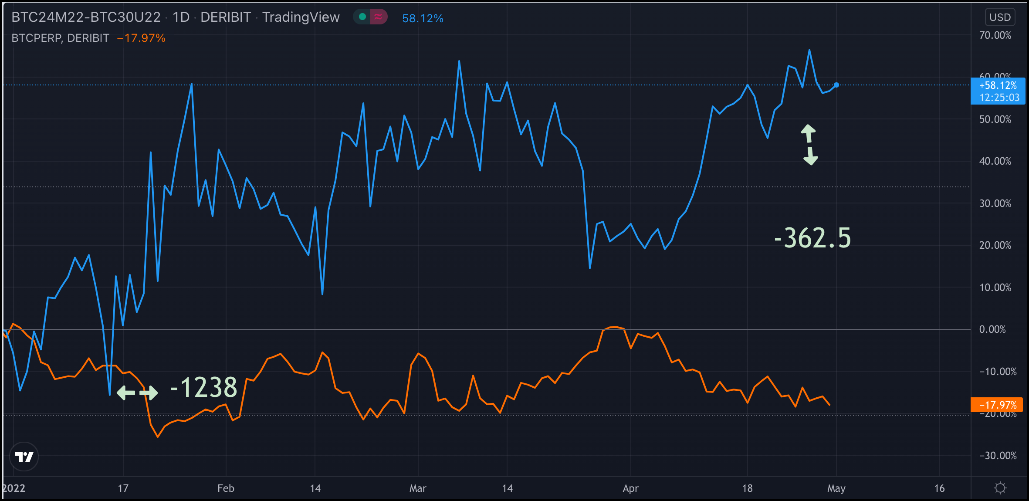Click the Feb label on time axis
Screen dimensions: 1029x501
pos(226,488)
